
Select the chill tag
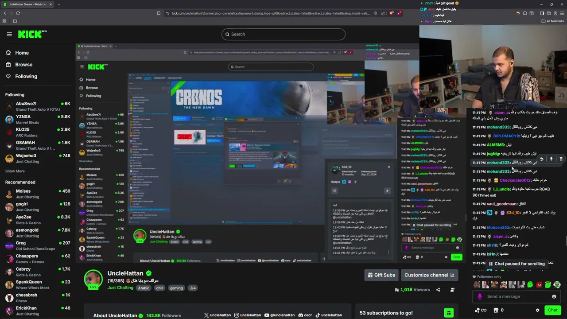pyautogui.click(x=159, y=288)
